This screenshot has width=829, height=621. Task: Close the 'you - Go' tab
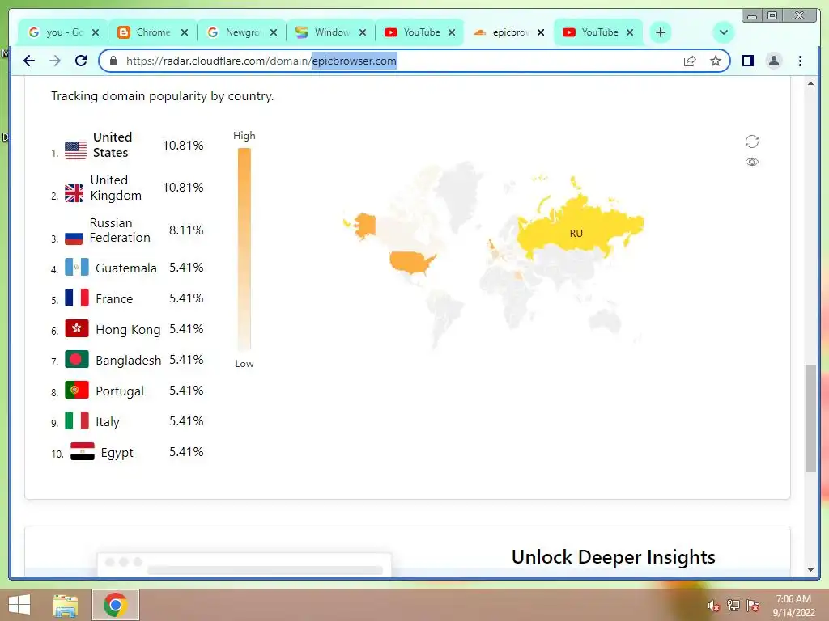pyautogui.click(x=96, y=32)
